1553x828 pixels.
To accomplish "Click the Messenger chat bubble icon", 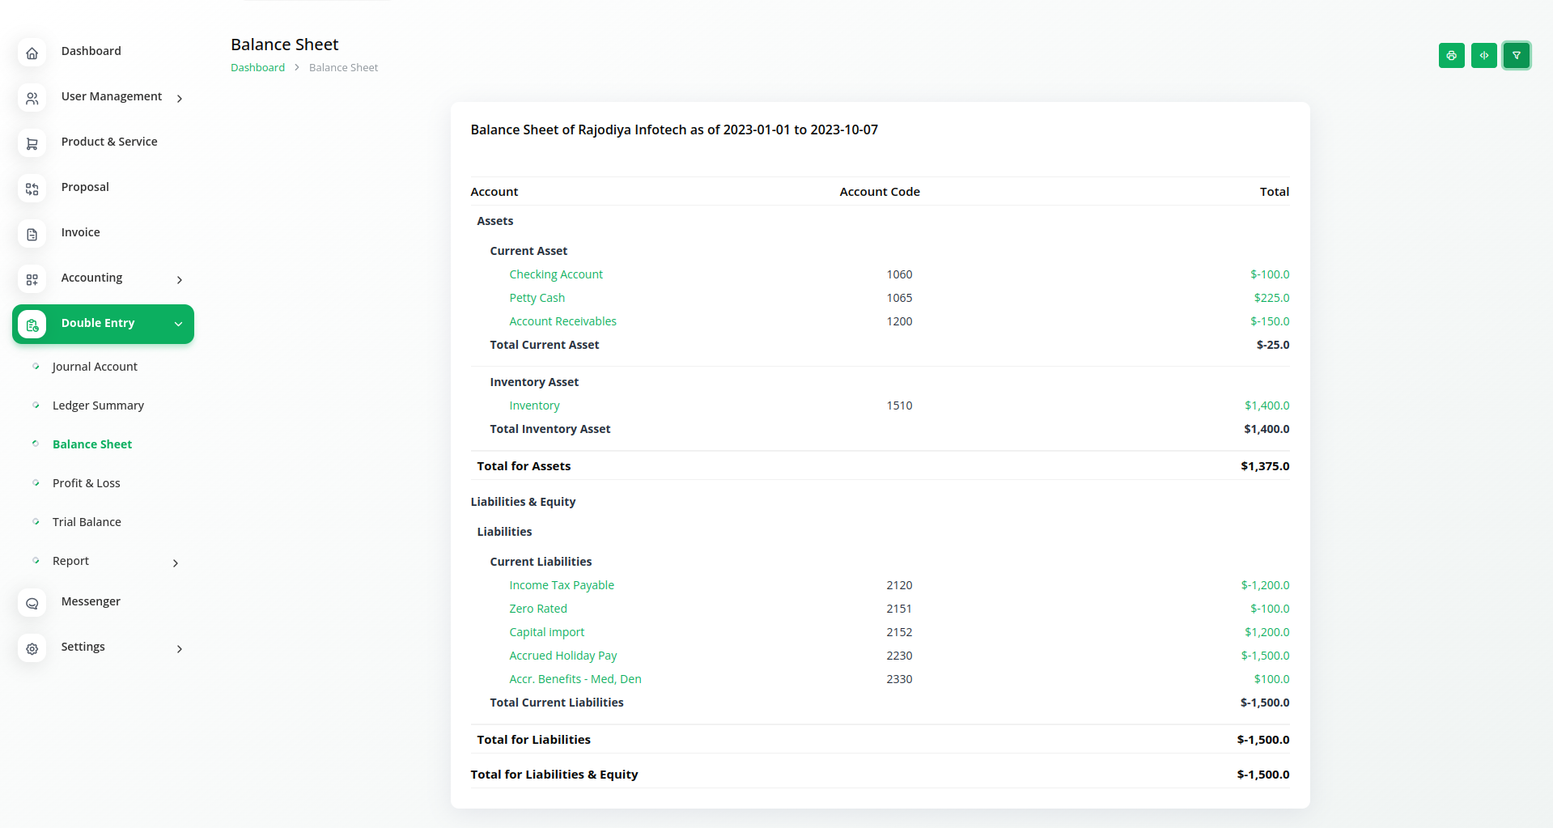I will (32, 604).
